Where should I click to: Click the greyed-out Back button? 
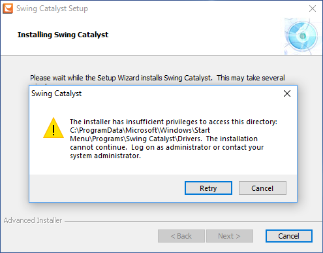pos(181,236)
